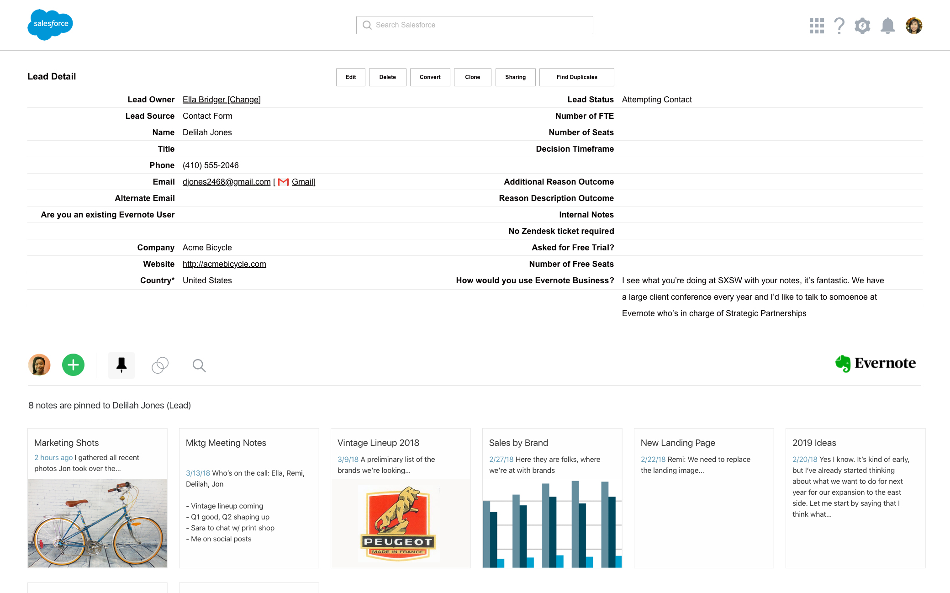Click the Find Duplicates button

click(577, 76)
